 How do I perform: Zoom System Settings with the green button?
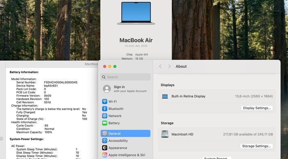click(115, 66)
